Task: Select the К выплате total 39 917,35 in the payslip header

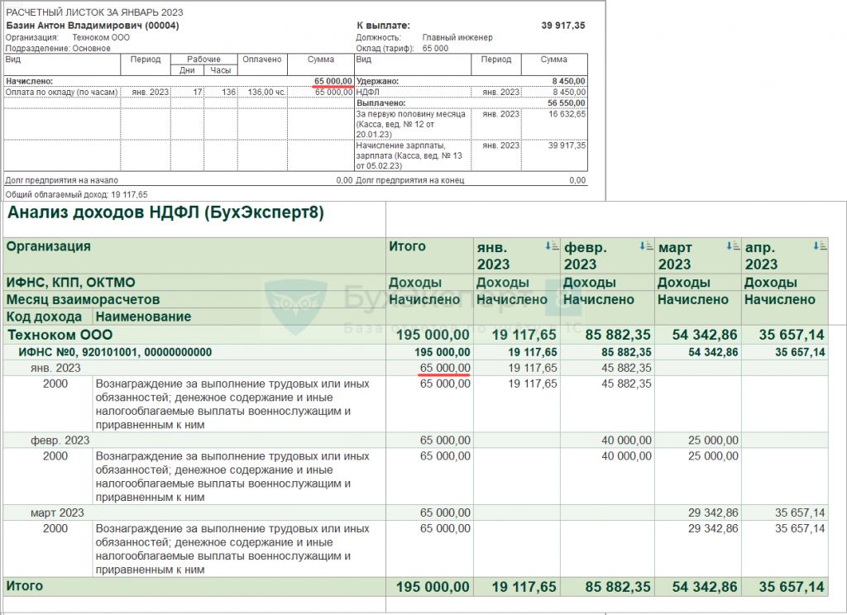Action: [562, 26]
